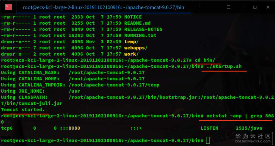Click the 'Using JRE_HOME:' label
This screenshot has height=146, width=275.
point(23,91)
